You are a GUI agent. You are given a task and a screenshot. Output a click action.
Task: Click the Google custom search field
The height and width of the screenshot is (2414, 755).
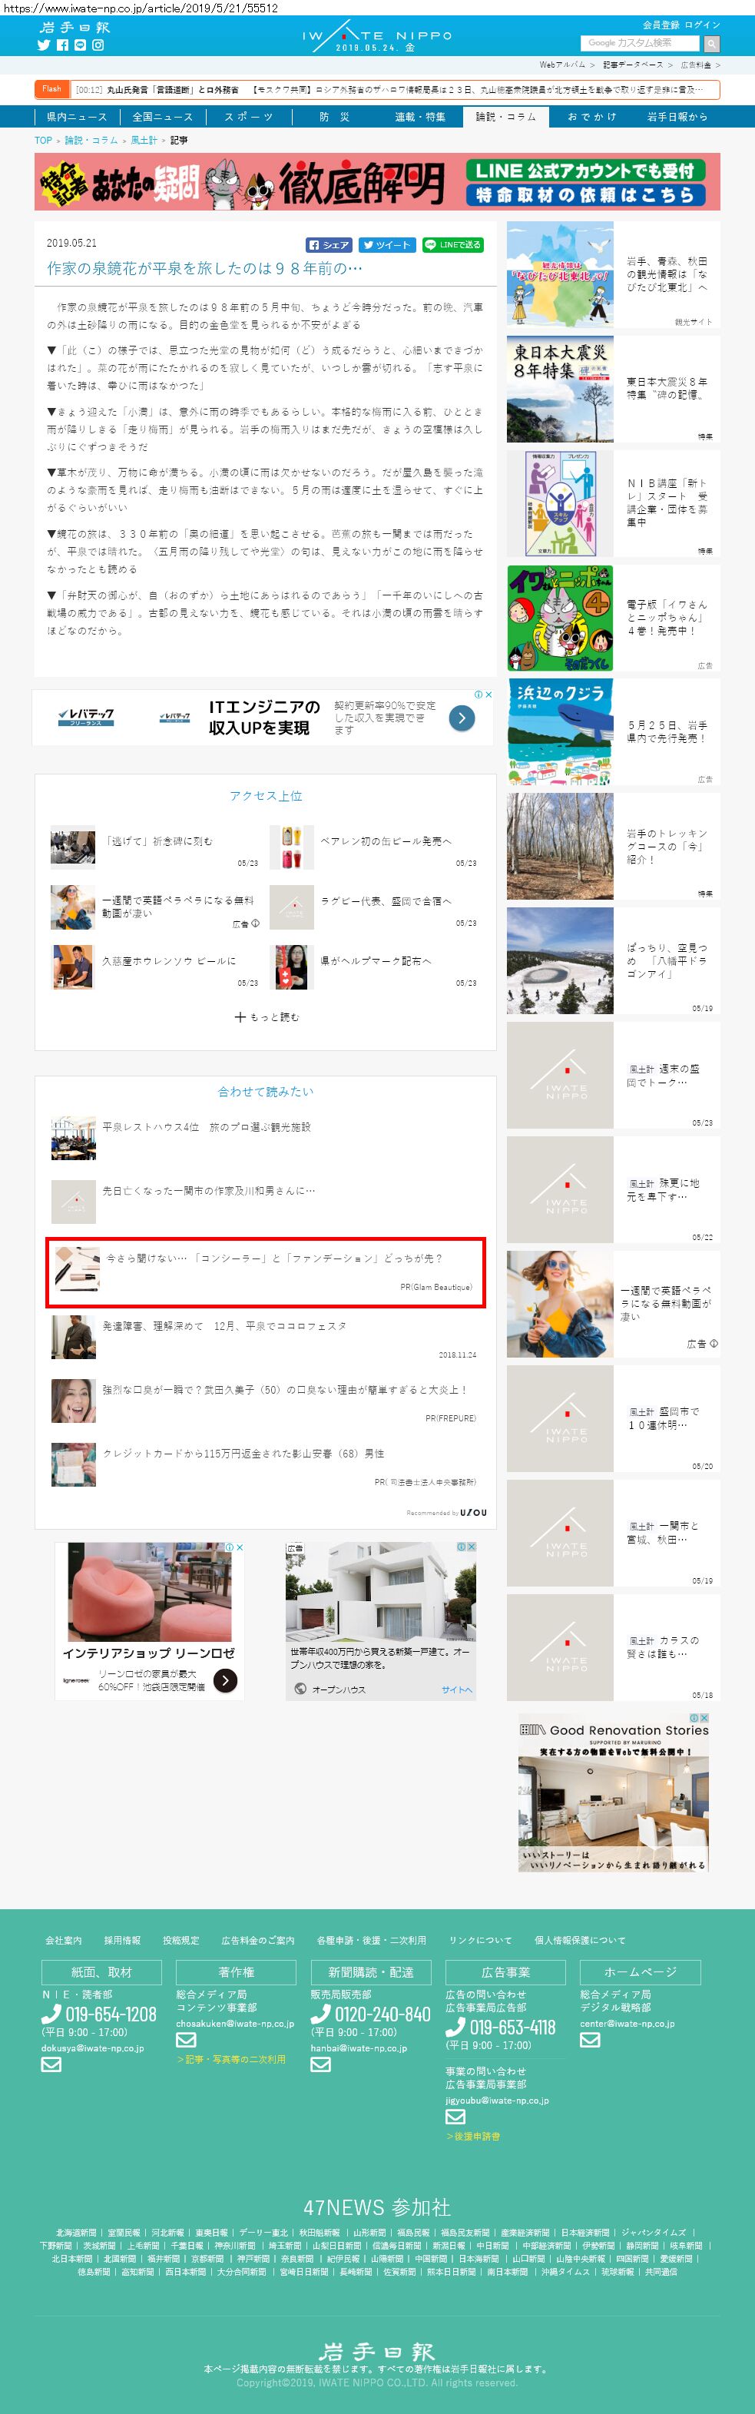640,43
